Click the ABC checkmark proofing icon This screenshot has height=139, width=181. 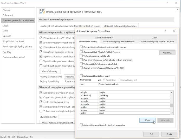42,11
